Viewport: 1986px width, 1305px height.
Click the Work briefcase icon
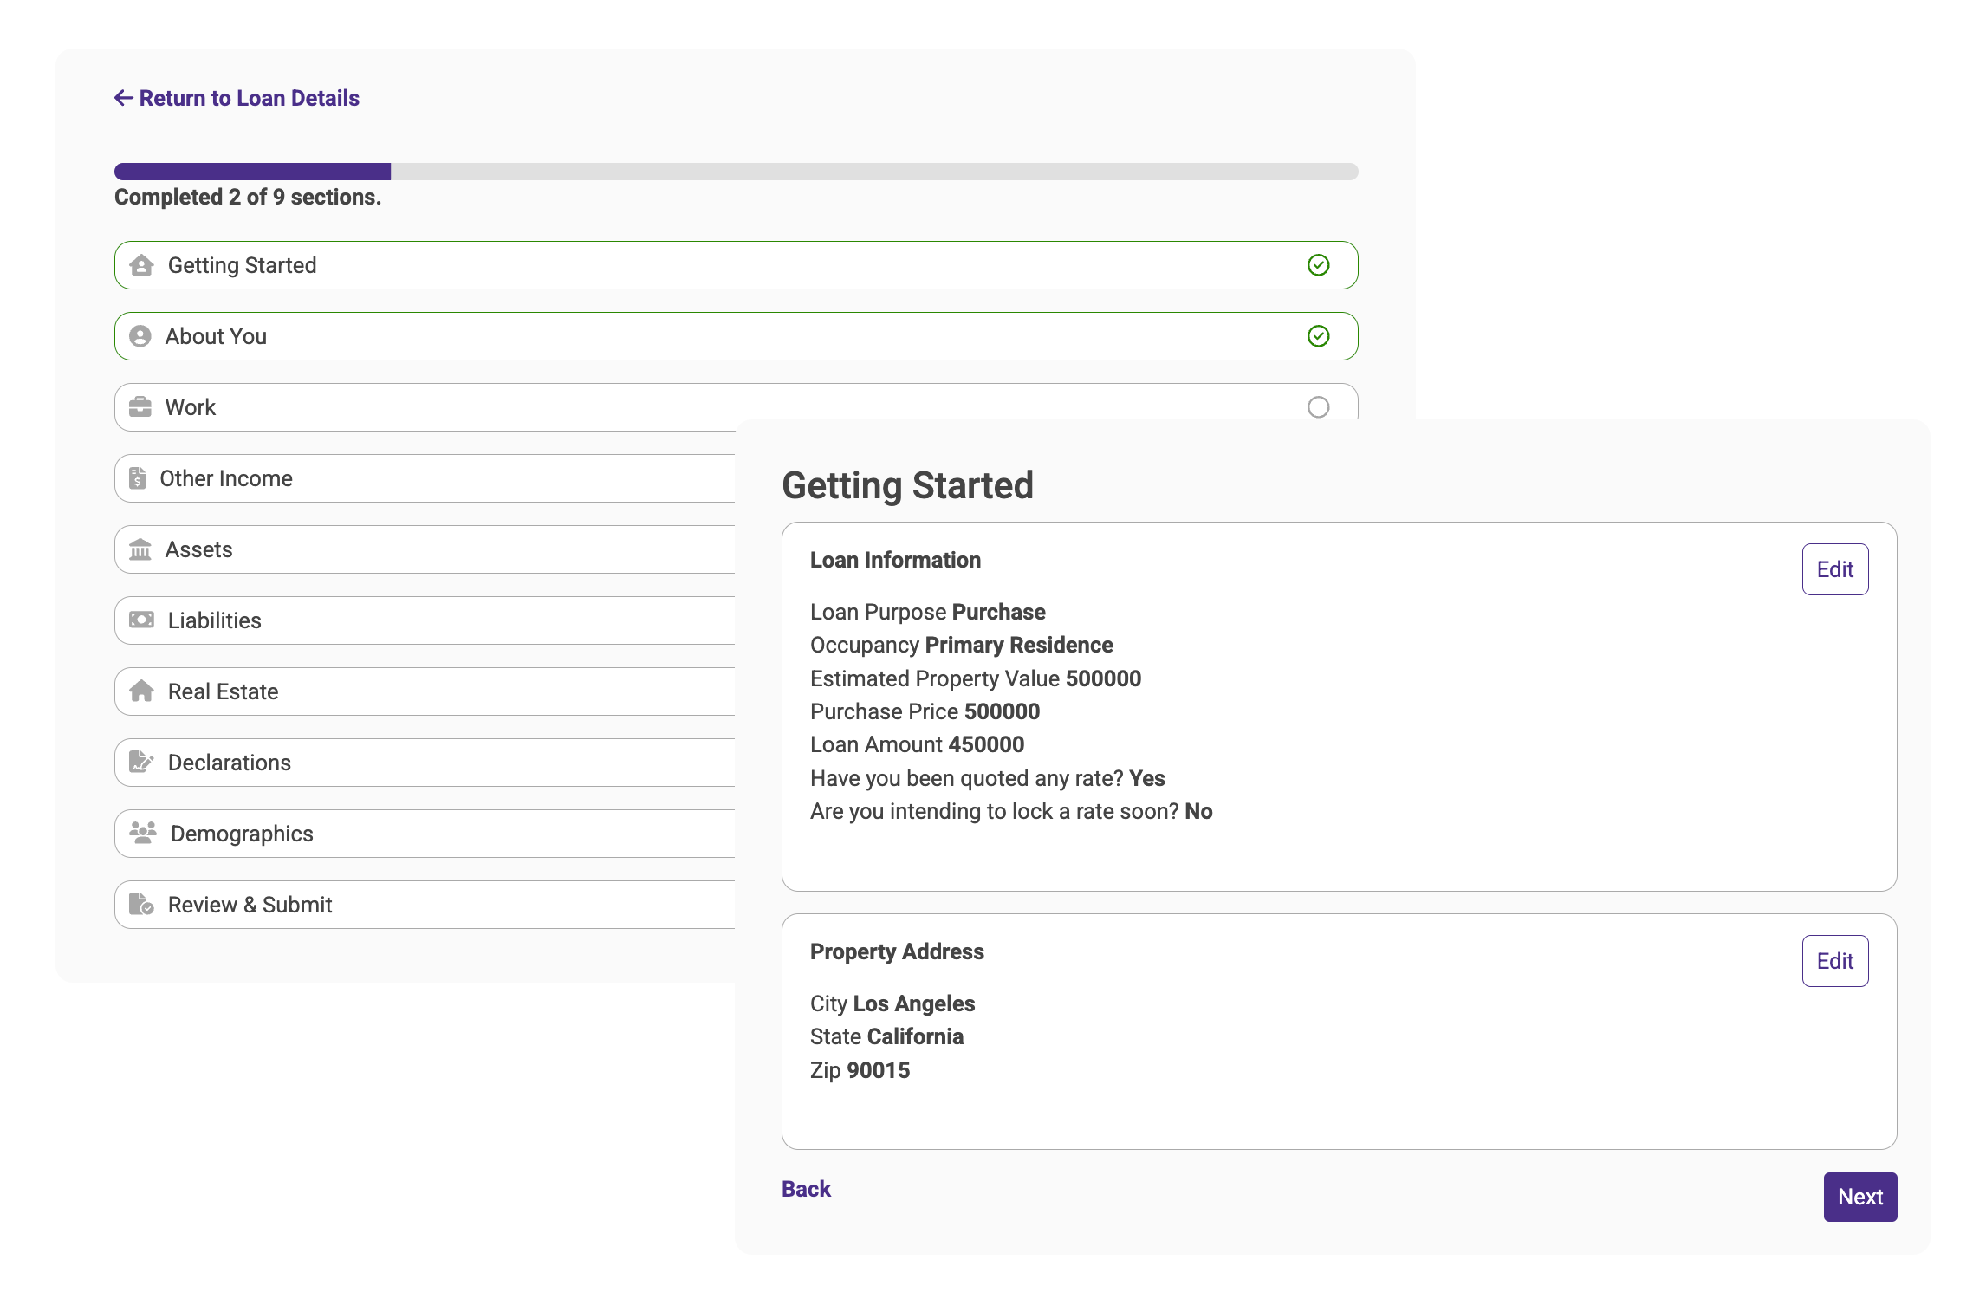(x=140, y=407)
